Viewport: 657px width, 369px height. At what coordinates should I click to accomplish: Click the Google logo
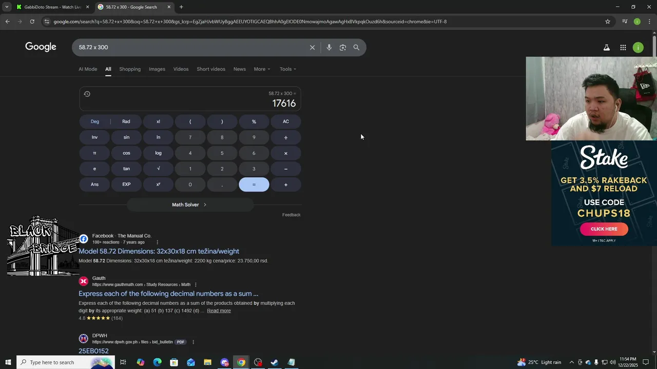coord(41,47)
